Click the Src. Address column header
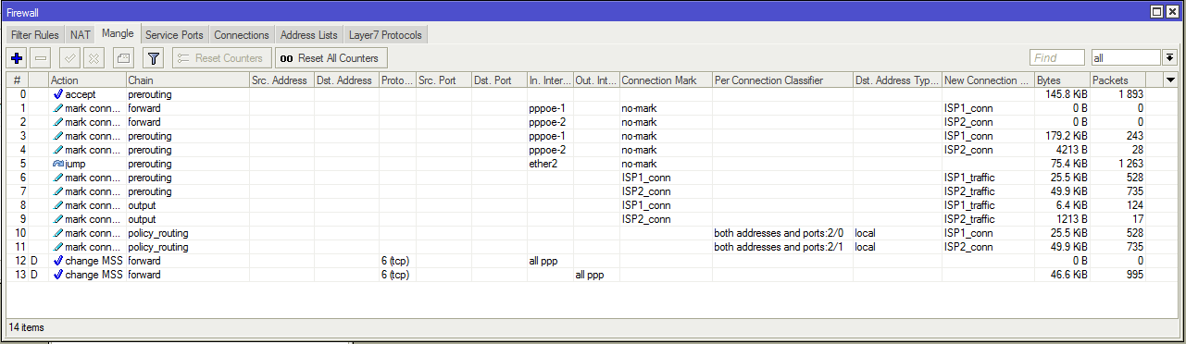The image size is (1186, 344). click(x=281, y=80)
